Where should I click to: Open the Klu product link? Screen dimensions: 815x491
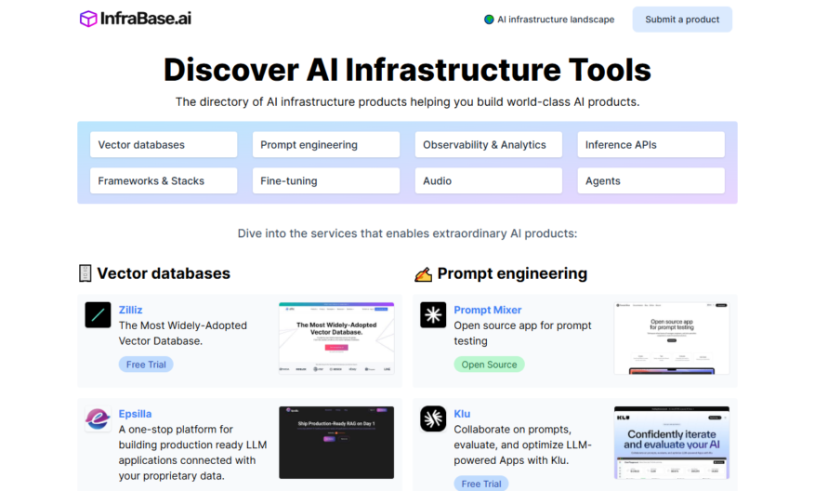[462, 414]
